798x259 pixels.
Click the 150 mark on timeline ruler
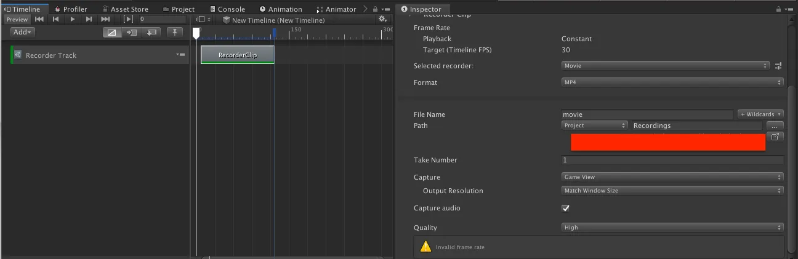click(x=296, y=30)
